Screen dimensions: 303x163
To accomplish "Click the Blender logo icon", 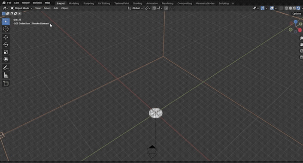I will pos(4,3).
